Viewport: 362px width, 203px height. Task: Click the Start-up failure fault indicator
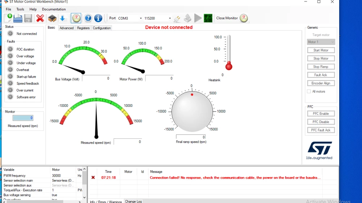pos(11,77)
